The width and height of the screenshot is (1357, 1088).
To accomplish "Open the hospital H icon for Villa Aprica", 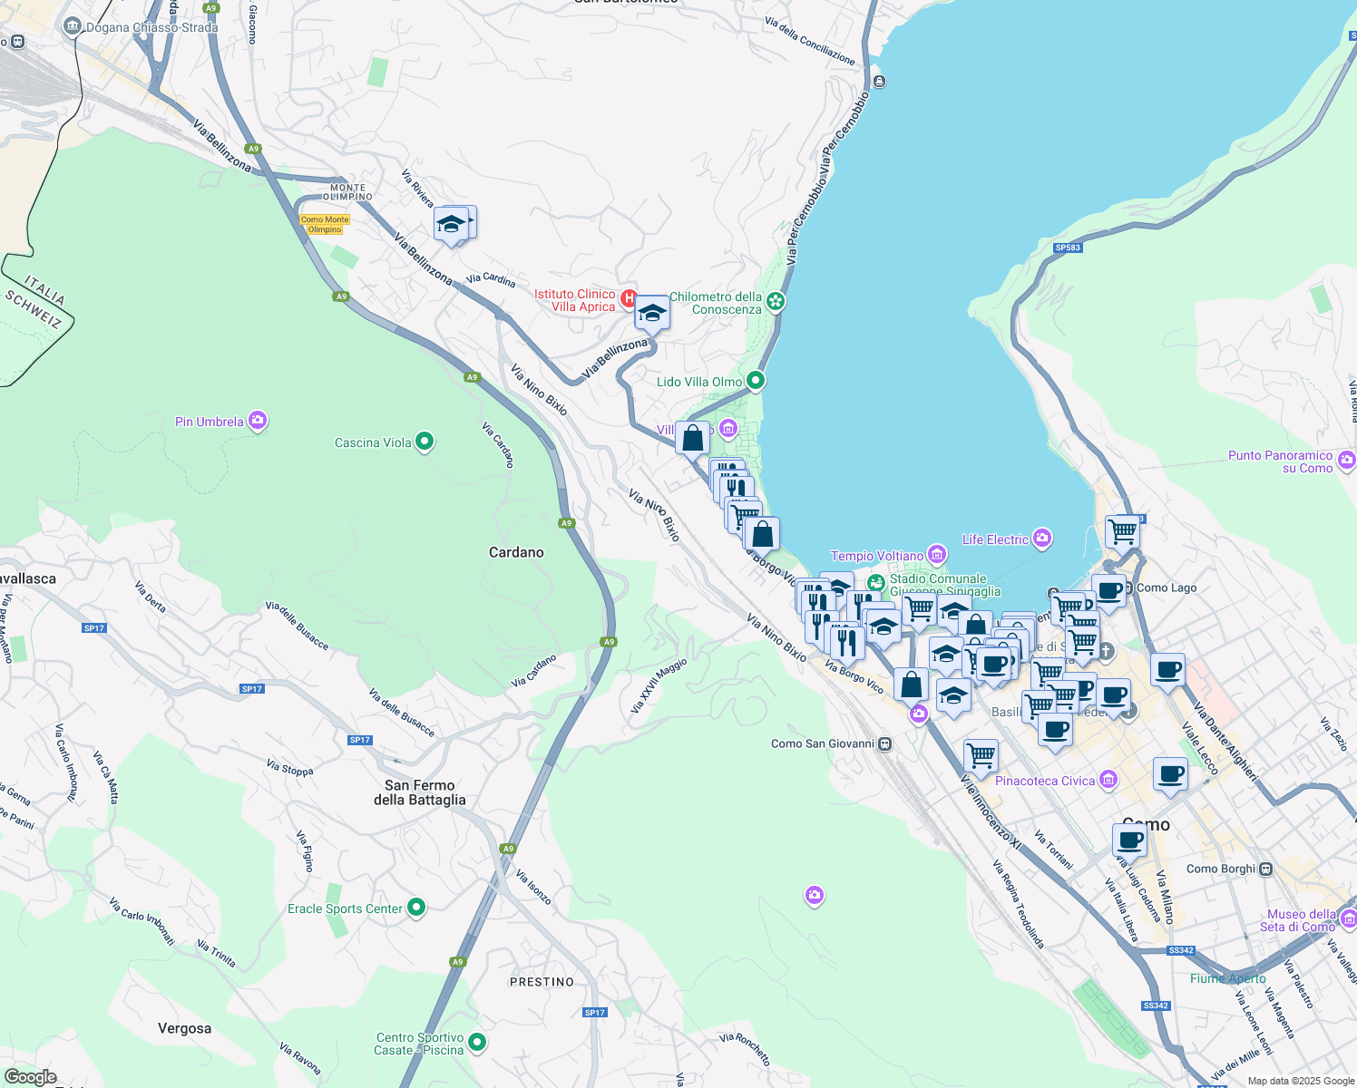I will click(x=628, y=297).
